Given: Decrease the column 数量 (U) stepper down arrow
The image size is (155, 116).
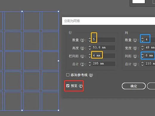Looking at the screenshot, I should pyautogui.click(x=142, y=41).
